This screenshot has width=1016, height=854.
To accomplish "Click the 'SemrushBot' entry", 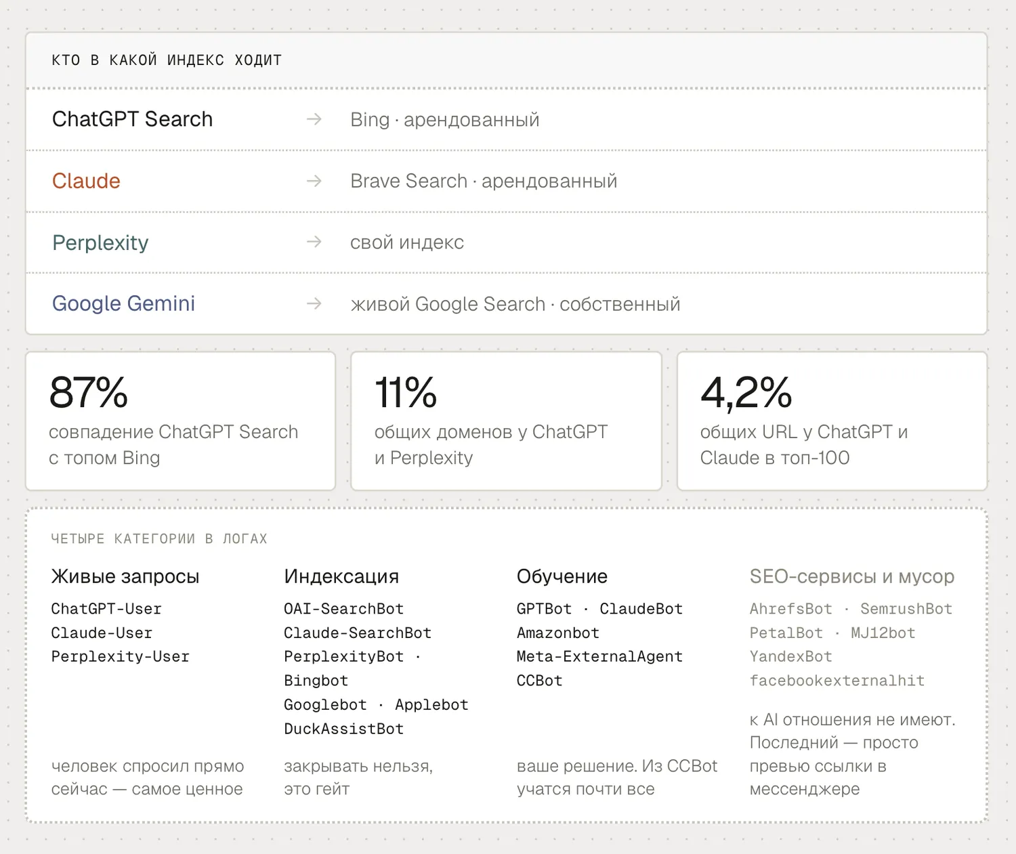I will pos(906,609).
